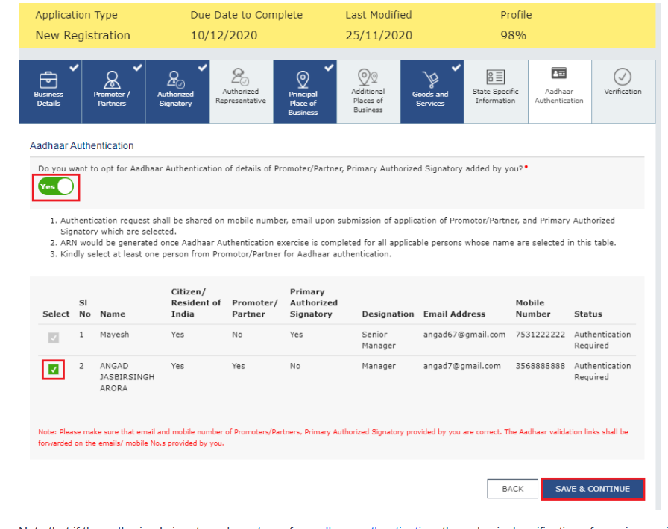The width and height of the screenshot is (668, 529).
Task: Click the name ANGAD JASBIRSINGH ARORA
Action: 127,377
